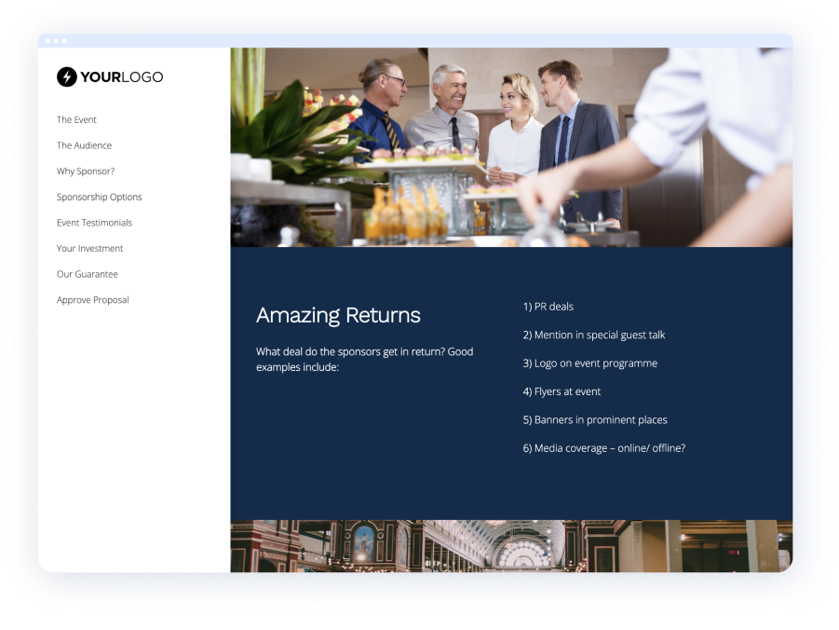Click the 'What deal do the sponsors get' paragraph

click(x=364, y=359)
